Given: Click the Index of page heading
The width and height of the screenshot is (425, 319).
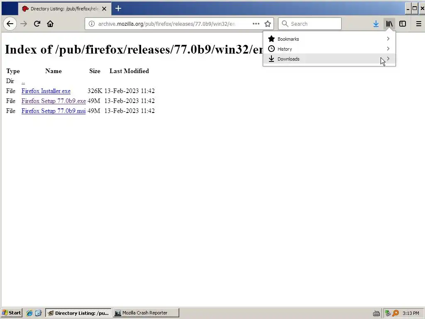Looking at the screenshot, I should coord(134,50).
